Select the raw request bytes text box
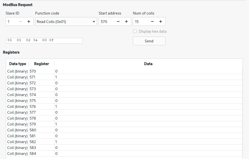 44,41
